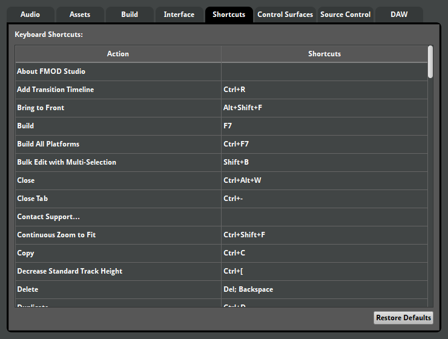Click the Shortcuts tab

coord(229,15)
